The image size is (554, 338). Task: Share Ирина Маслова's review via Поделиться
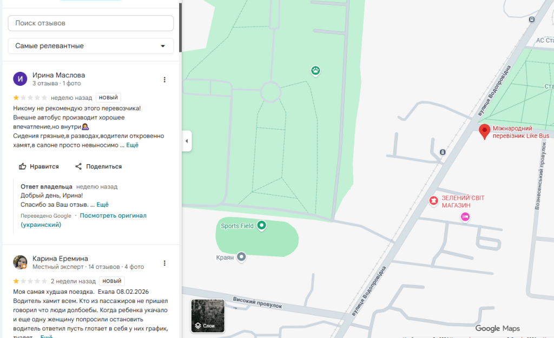[98, 166]
